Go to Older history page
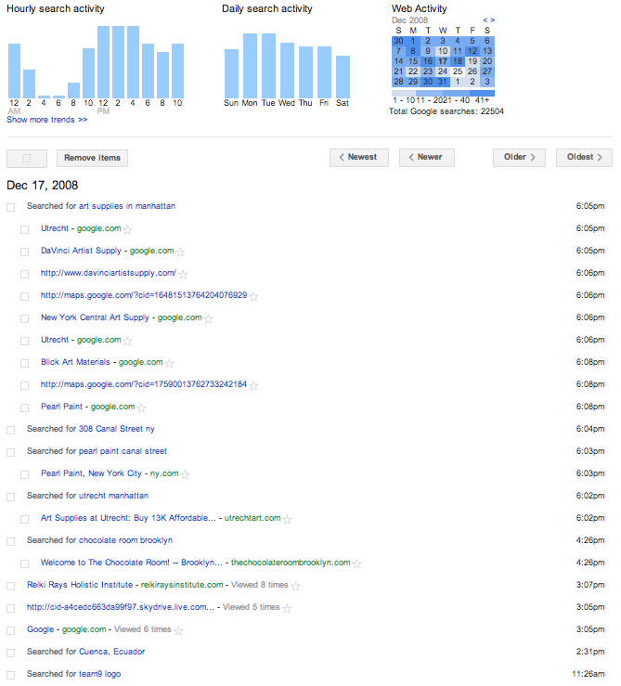The height and width of the screenshot is (686, 621). pos(519,158)
